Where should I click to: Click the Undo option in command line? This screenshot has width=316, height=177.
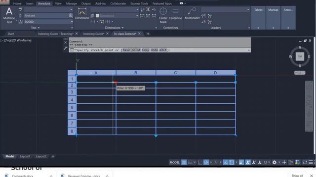[x=154, y=50]
